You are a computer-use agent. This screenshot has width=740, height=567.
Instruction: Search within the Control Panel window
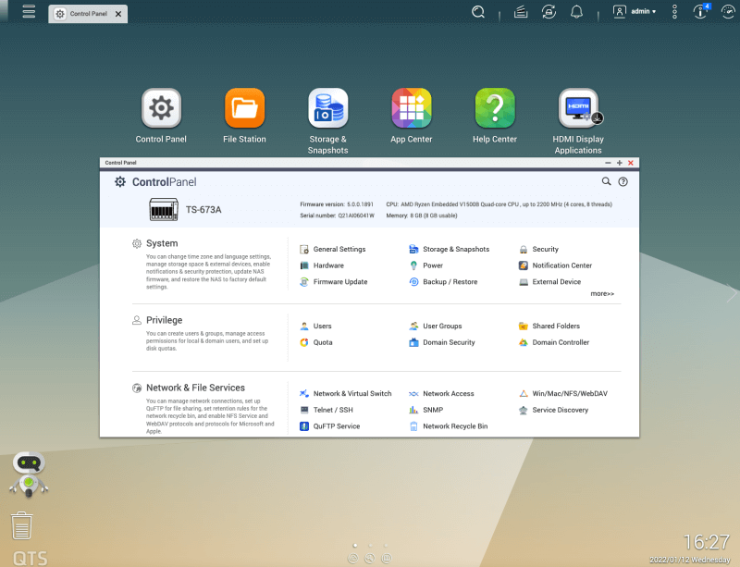click(x=606, y=181)
